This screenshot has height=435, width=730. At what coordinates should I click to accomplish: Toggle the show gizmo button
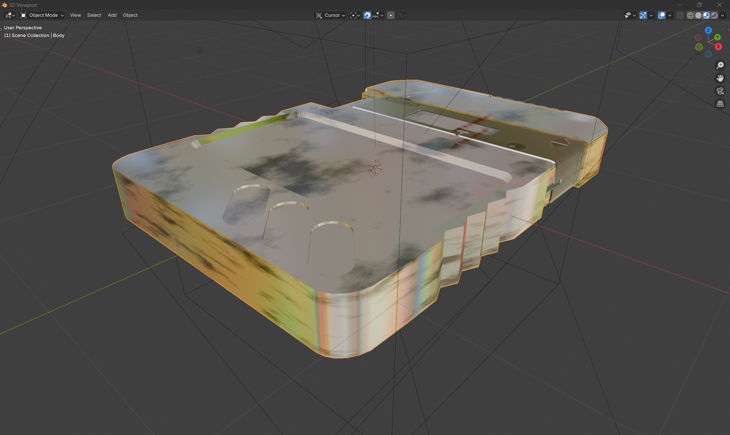[643, 15]
